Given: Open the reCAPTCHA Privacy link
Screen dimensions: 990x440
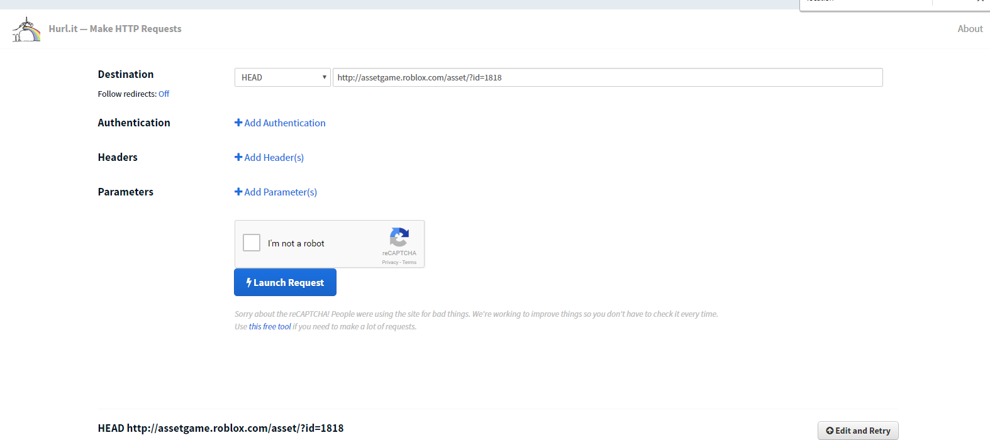Looking at the screenshot, I should point(390,262).
